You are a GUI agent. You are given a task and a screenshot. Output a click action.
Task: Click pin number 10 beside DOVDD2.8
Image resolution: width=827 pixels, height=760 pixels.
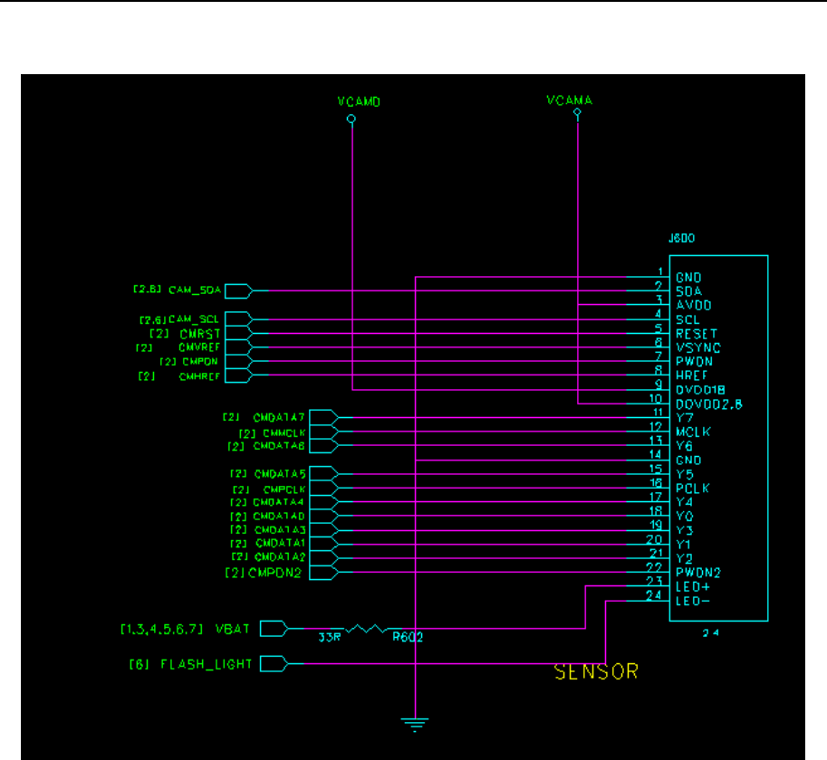coord(655,399)
